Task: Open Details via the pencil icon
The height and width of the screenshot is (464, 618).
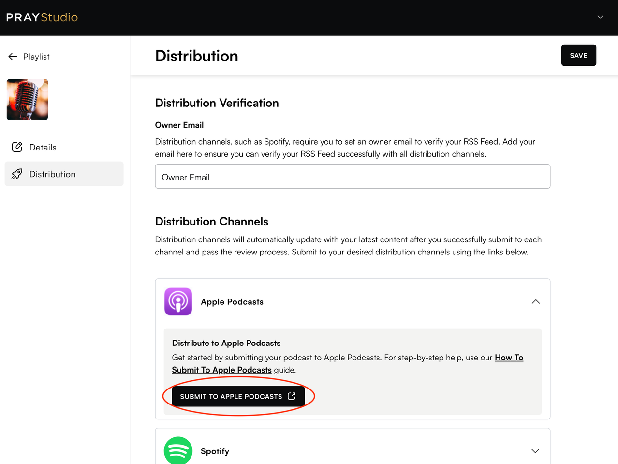Action: click(16, 147)
